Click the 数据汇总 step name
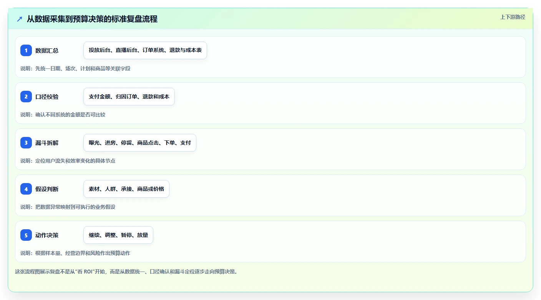541x300 pixels. [x=47, y=50]
